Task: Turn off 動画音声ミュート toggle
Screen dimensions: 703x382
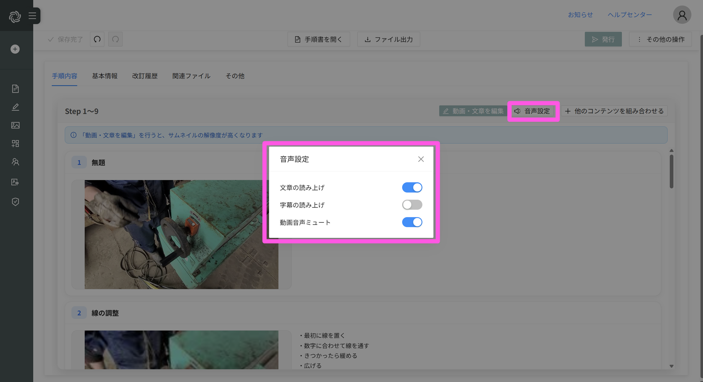Action: pyautogui.click(x=412, y=222)
